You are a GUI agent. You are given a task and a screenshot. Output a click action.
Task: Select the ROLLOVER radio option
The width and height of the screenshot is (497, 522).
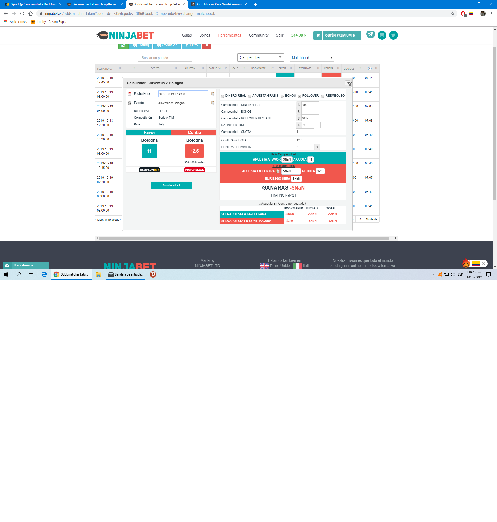pyautogui.click(x=299, y=96)
